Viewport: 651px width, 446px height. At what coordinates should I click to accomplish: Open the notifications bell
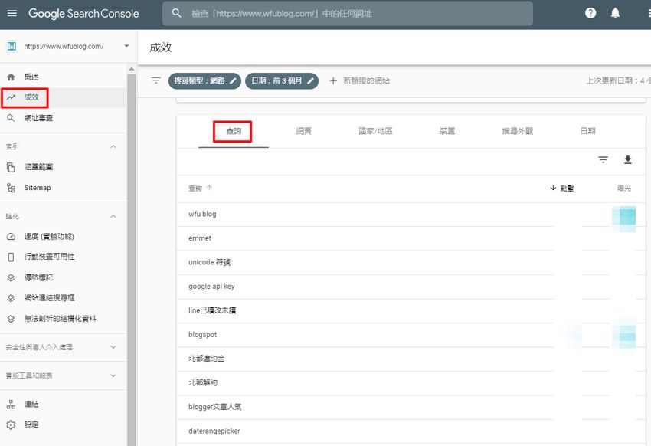click(615, 13)
